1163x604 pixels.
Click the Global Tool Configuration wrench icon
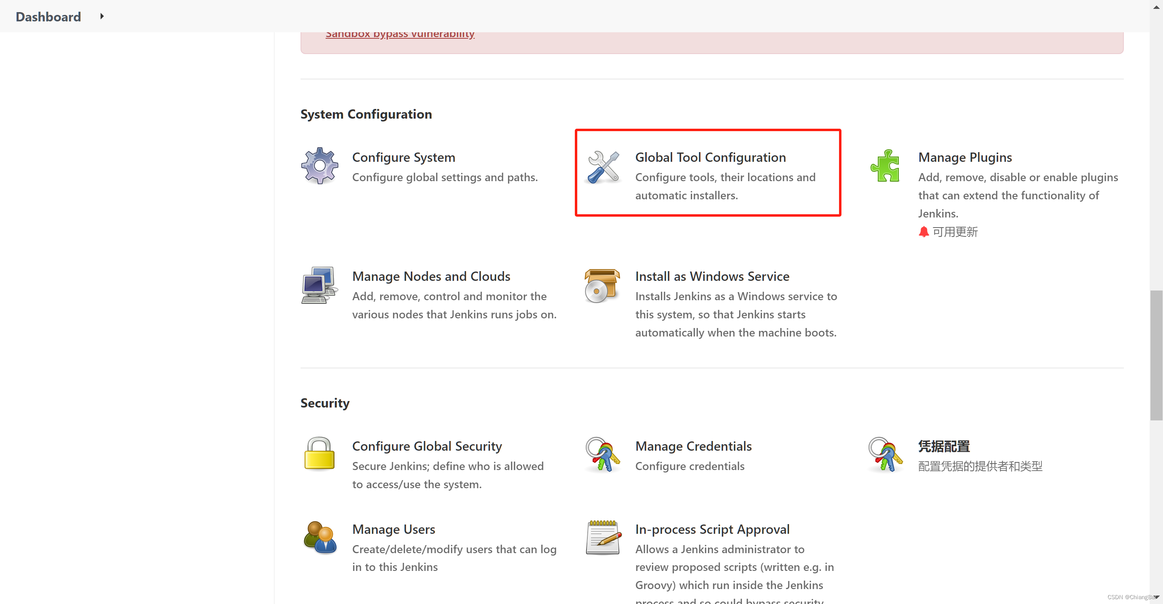(x=603, y=167)
